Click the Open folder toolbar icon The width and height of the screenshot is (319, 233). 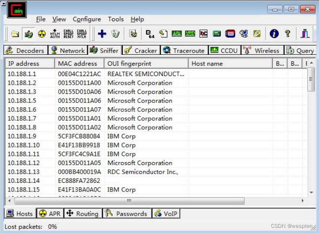pyautogui.click(x=15, y=34)
